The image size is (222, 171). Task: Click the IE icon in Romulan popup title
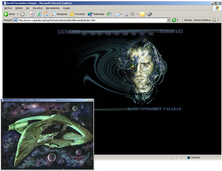(2, 100)
